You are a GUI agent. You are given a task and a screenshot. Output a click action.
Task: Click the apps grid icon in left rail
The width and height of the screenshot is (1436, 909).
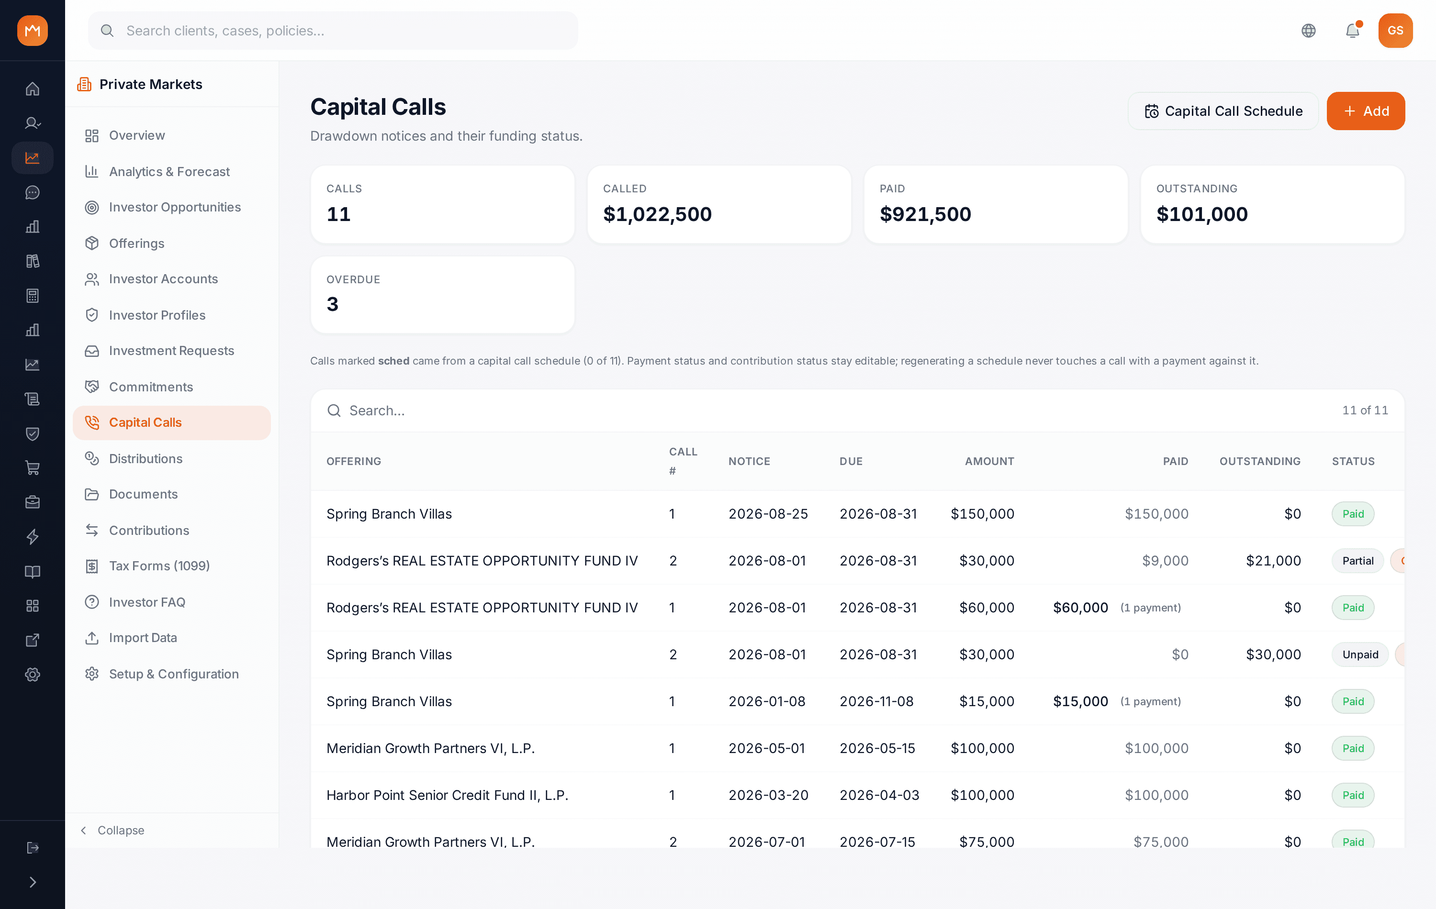pos(32,606)
